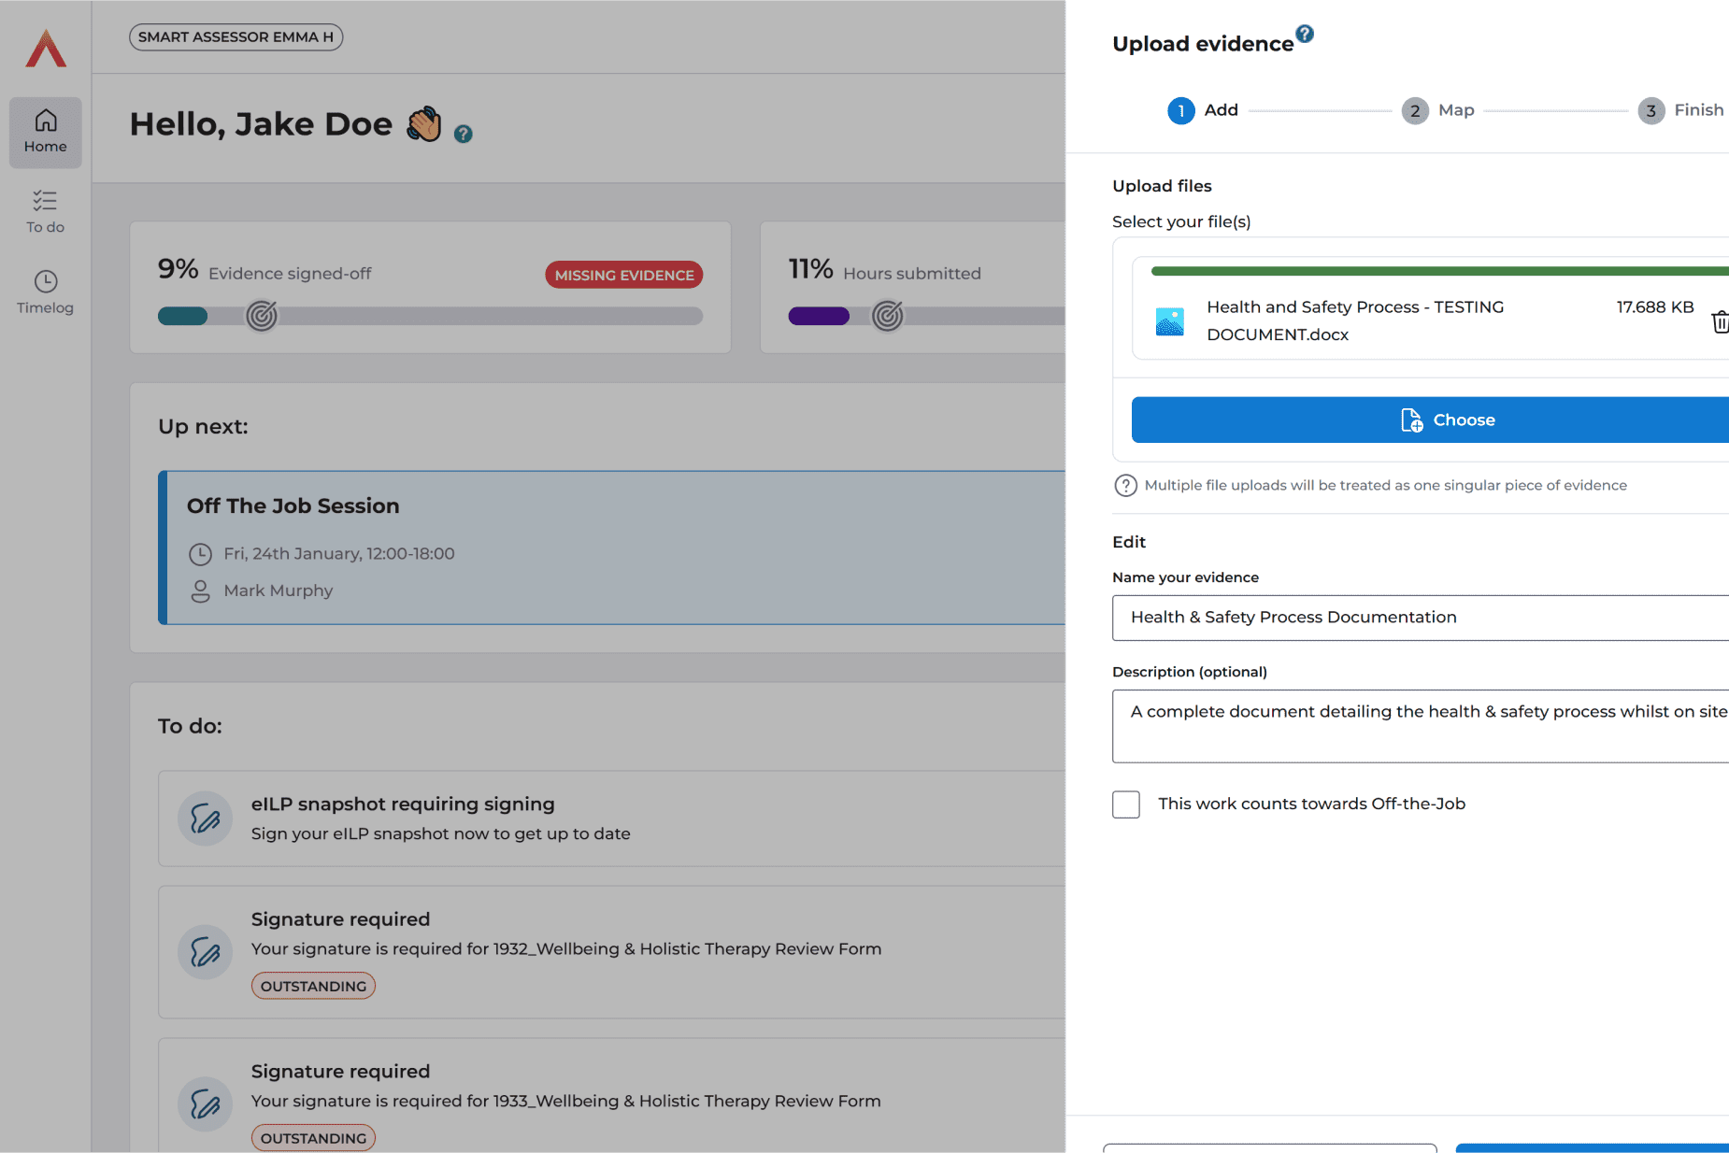This screenshot has width=1729, height=1153.
Task: Click help icon beside Hello, Jake Doe
Action: 463,134
